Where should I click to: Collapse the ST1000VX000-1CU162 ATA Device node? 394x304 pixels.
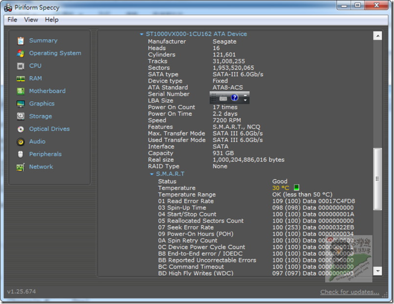[142, 34]
